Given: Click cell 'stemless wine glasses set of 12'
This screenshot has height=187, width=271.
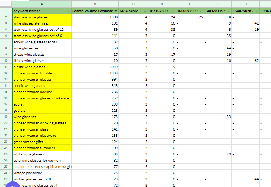Looking at the screenshot, I should coord(42,30).
